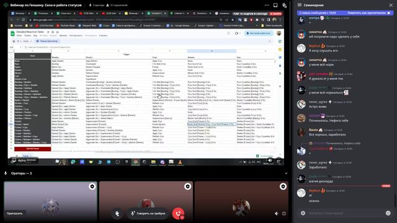Click Настройки Доступа share button in Sheets
The image size is (397, 223).
tap(258, 33)
